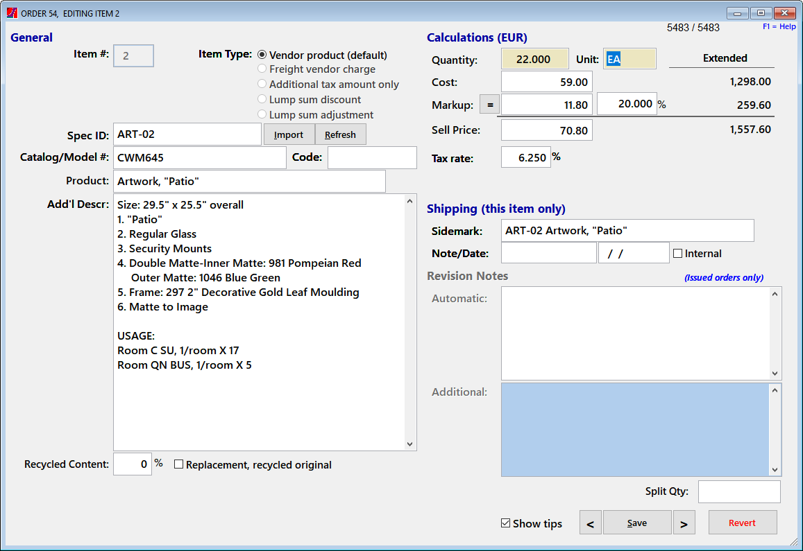Close the Order 54 editing window

point(784,12)
